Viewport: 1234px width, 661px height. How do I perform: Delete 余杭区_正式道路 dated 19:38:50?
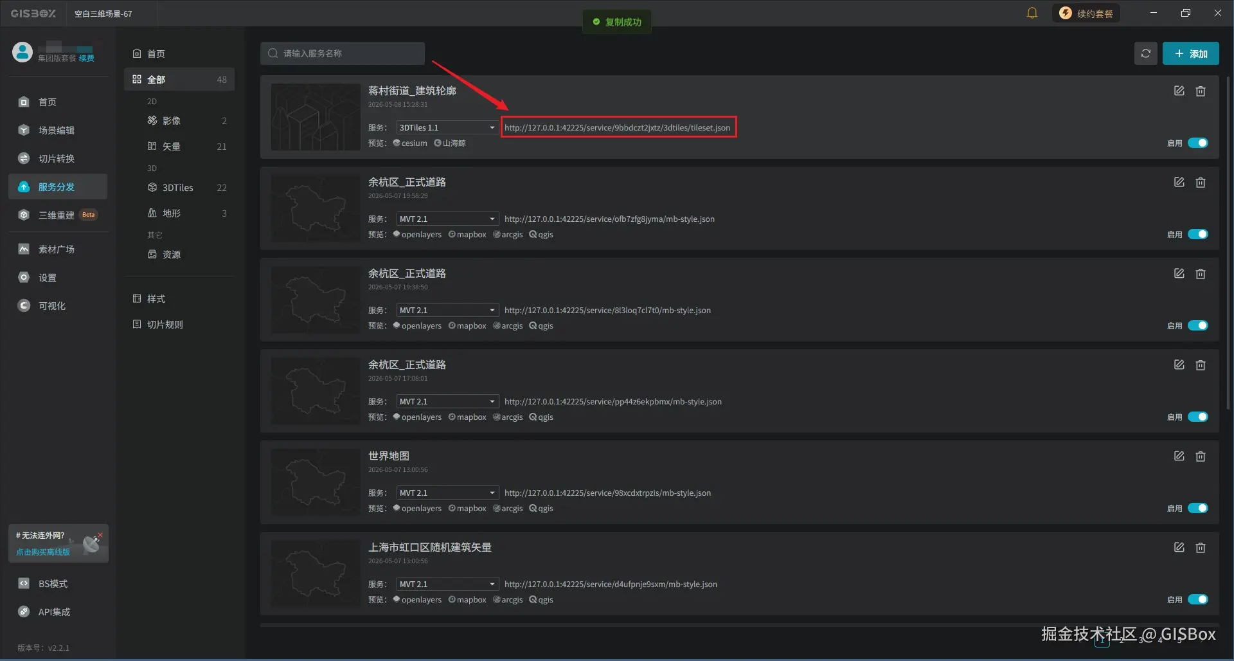pos(1200,273)
